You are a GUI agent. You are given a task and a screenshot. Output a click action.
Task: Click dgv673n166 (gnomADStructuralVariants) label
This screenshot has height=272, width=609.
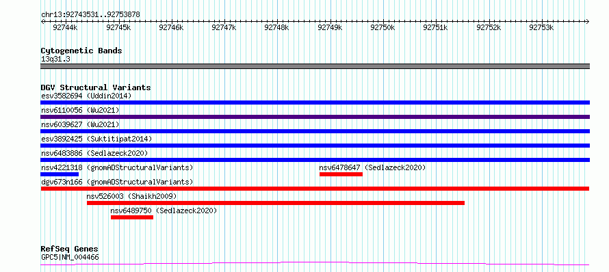coord(117,182)
